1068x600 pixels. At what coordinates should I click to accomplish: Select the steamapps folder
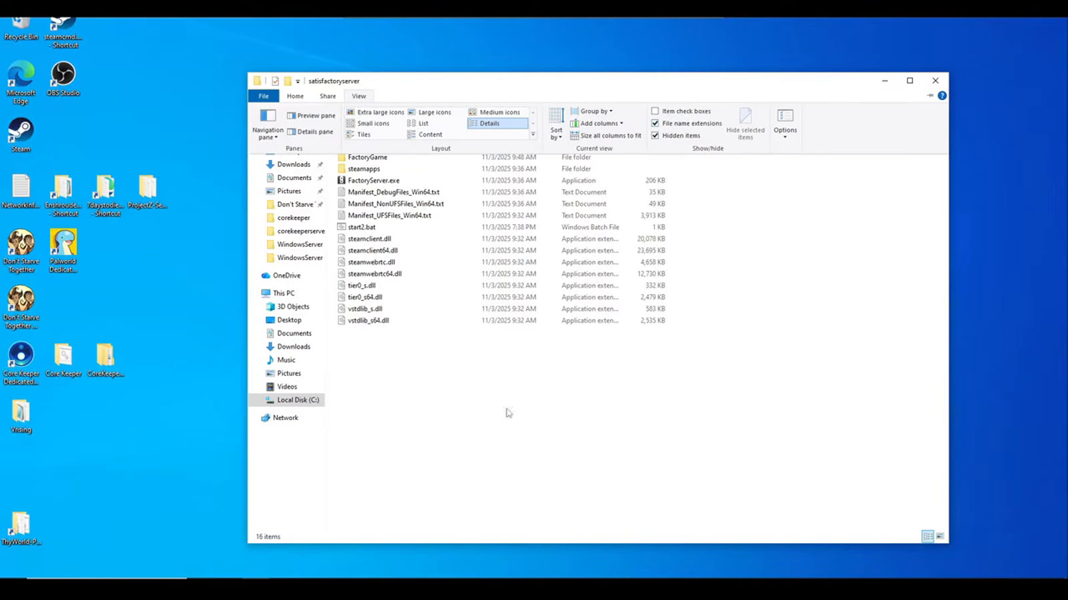pyautogui.click(x=358, y=169)
